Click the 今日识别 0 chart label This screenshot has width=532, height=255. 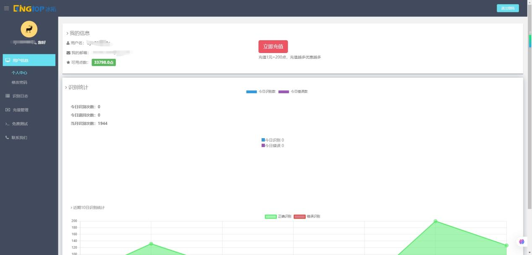(273, 140)
